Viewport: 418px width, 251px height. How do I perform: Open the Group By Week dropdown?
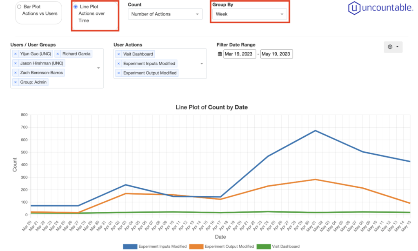tap(249, 14)
